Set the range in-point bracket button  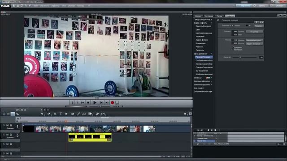coord(72,102)
